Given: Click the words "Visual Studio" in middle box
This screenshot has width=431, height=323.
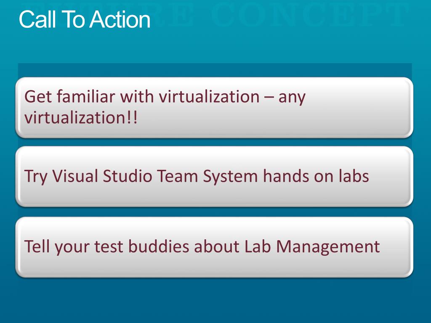Looking at the screenshot, I should click(102, 176).
